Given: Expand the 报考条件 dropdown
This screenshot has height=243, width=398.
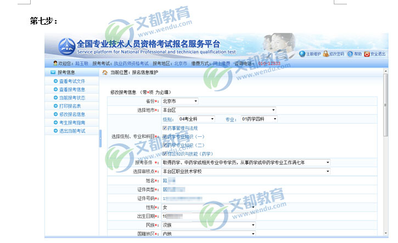Looking at the screenshot, I should [246, 163].
